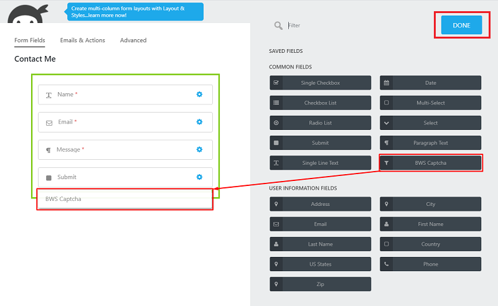Click the Zip map pin icon
The height and width of the screenshot is (306, 498).
coord(276,284)
